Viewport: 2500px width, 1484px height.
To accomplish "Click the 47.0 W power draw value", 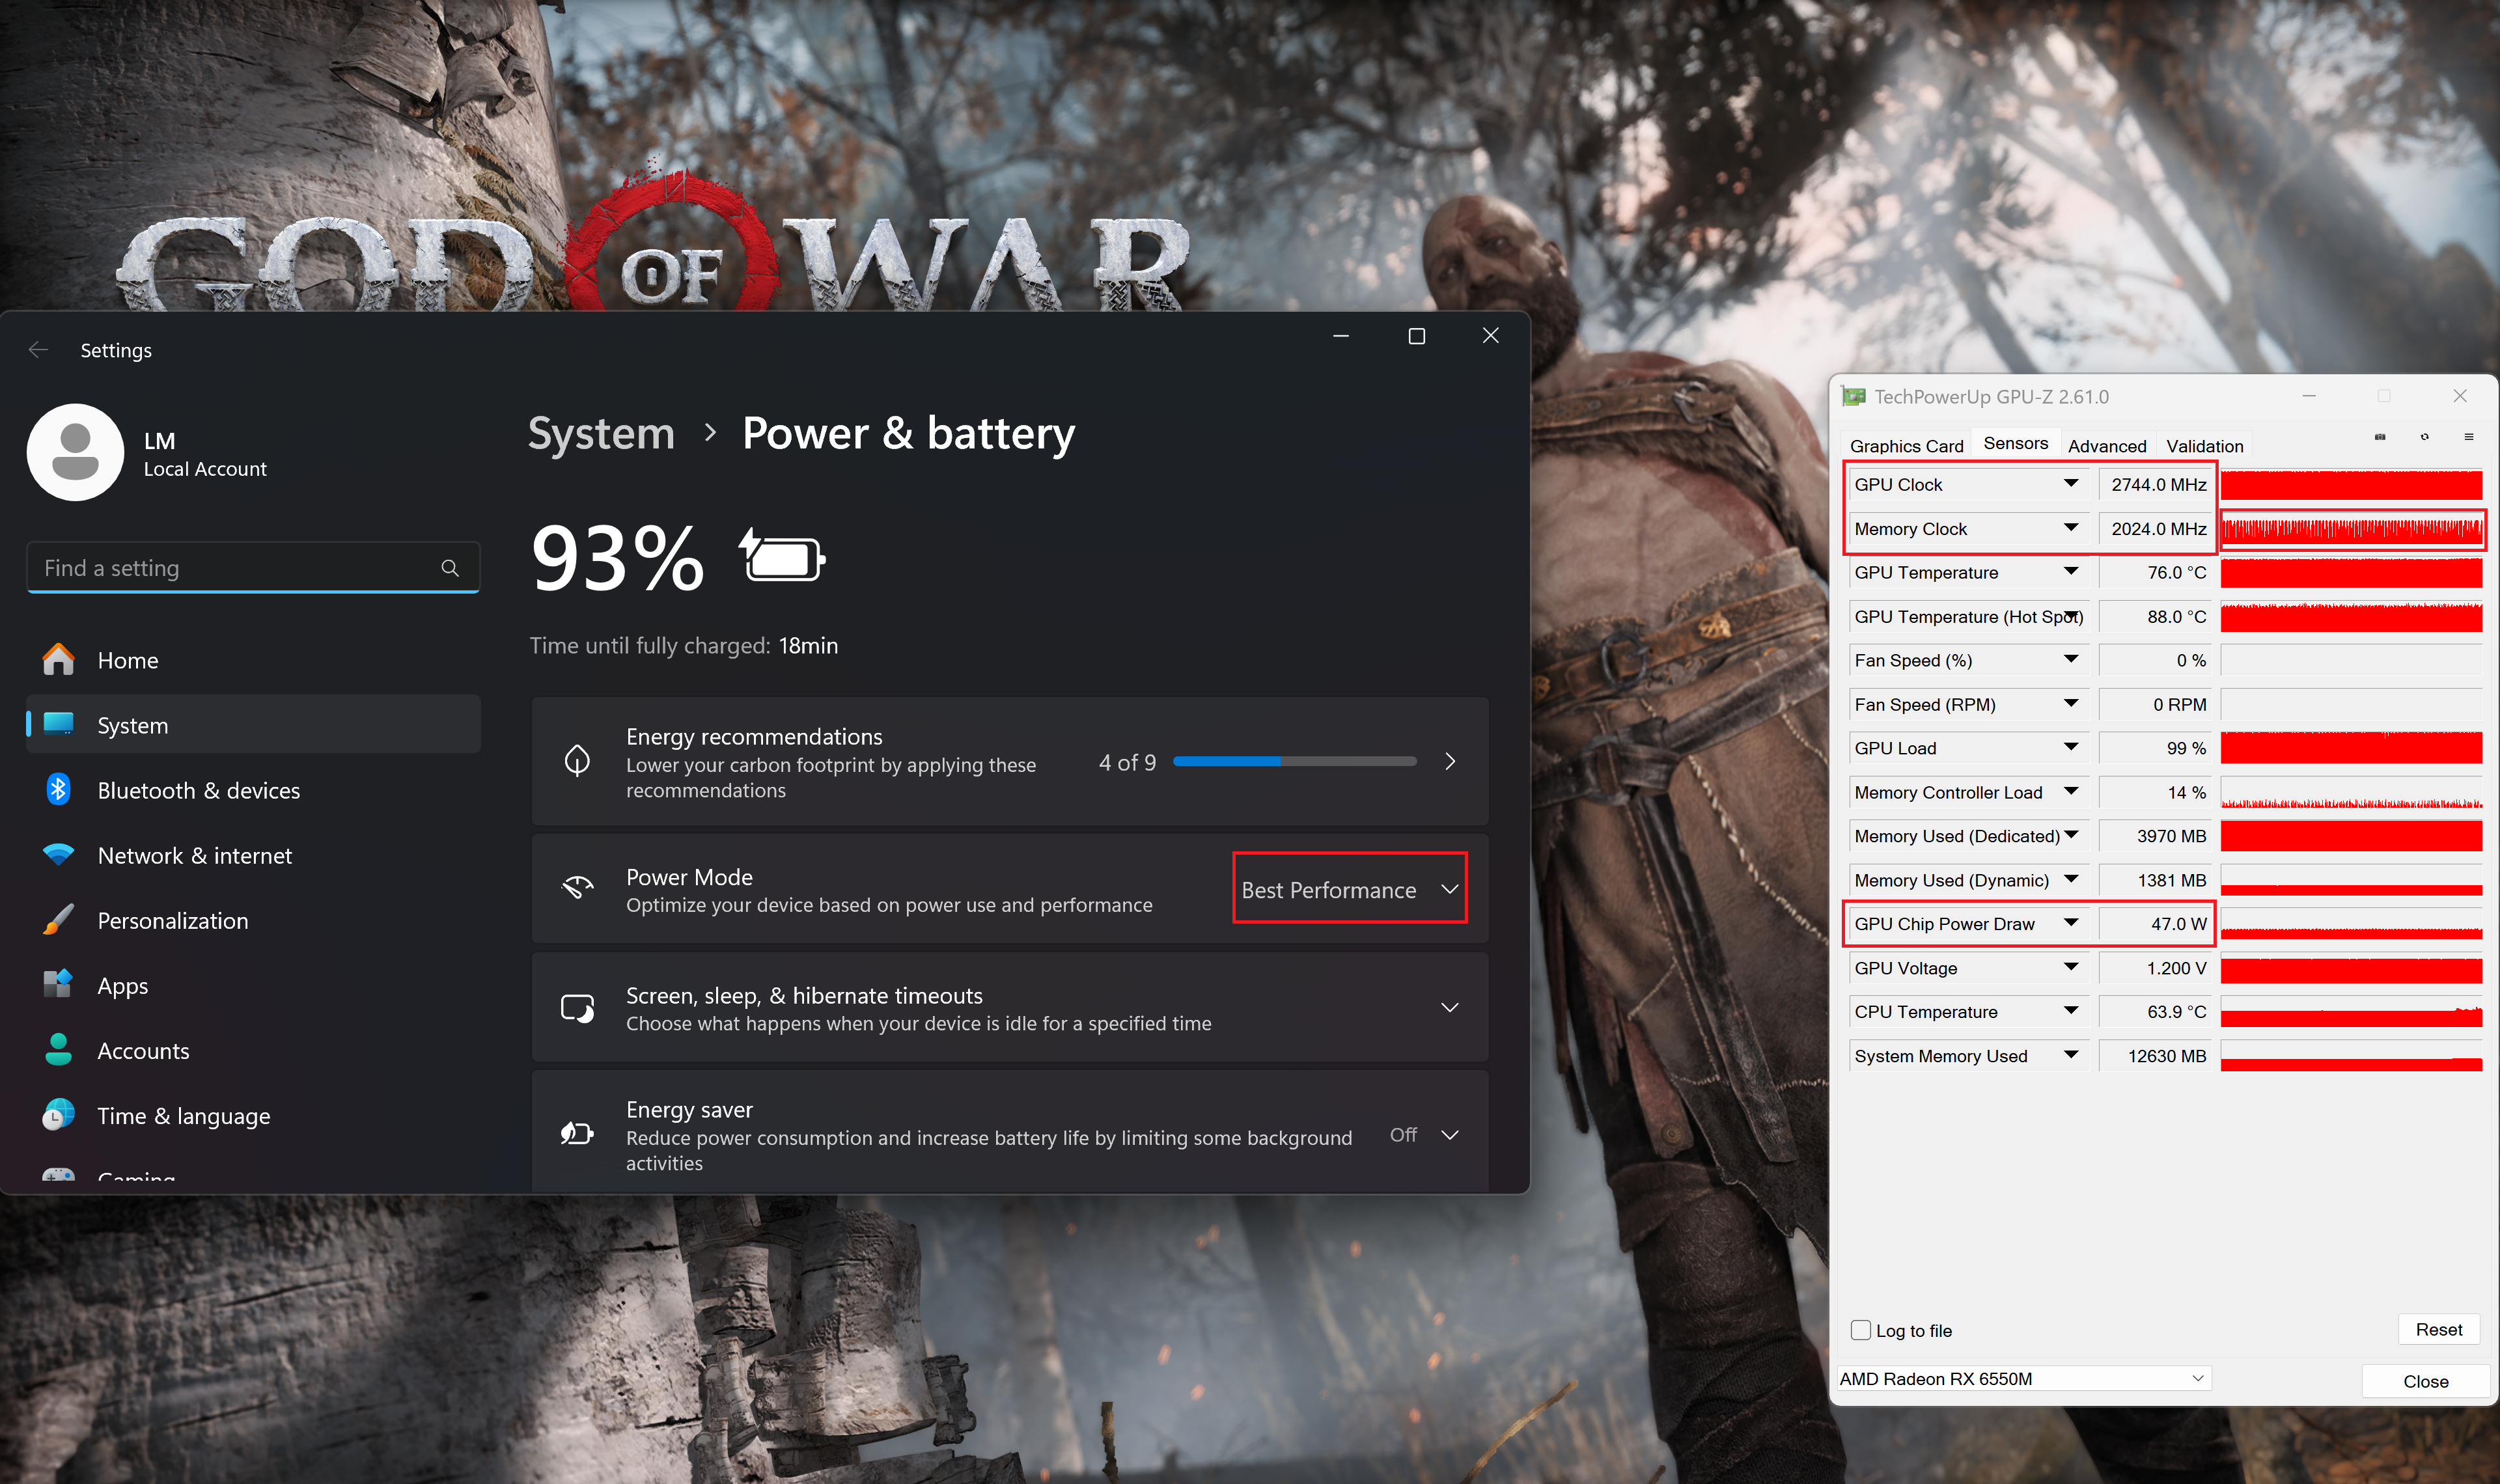I will click(2157, 923).
